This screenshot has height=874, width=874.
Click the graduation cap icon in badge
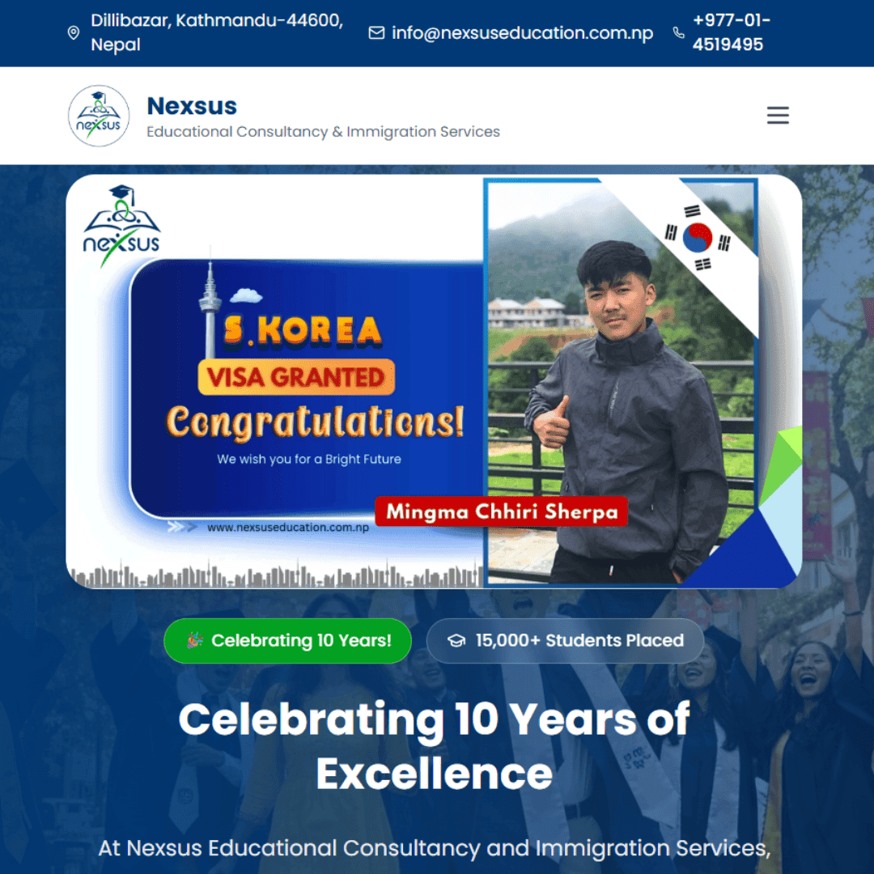456,640
